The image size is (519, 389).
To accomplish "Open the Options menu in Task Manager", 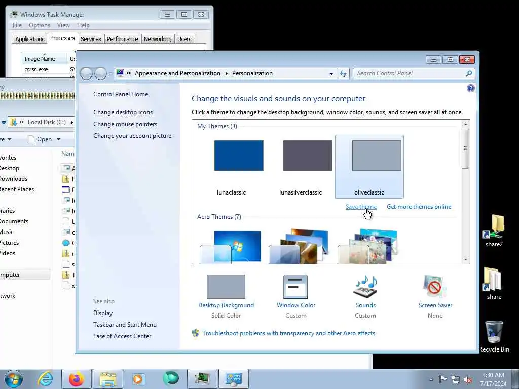I will click(40, 25).
